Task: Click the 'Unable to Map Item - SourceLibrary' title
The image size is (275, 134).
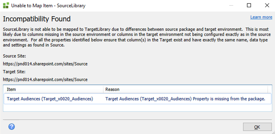Action: pyautogui.click(x=48, y=6)
